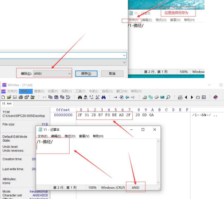
Task: Open 查看(V) menu in Notepad over WinHex
Action: (84, 136)
